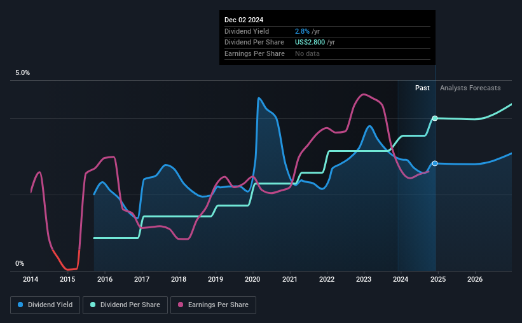Click the tooltip 'No data' value
This screenshot has width=522, height=323.
(307, 53)
